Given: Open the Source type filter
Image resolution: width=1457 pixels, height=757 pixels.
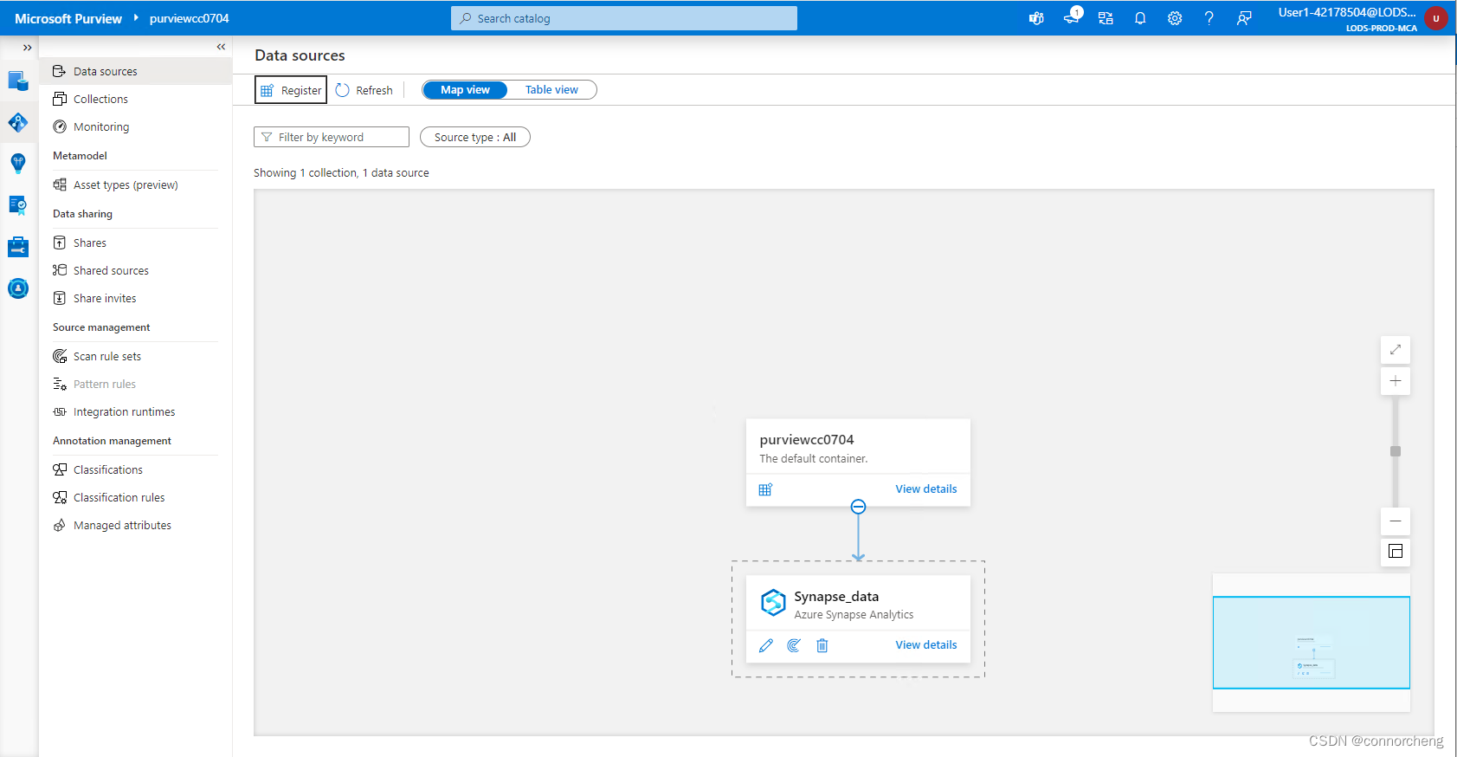Looking at the screenshot, I should coord(475,137).
